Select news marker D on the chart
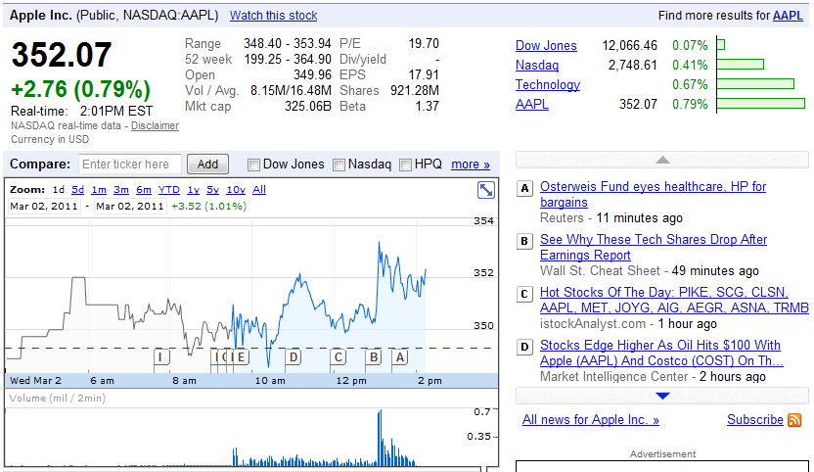The image size is (814, 472). [x=294, y=357]
